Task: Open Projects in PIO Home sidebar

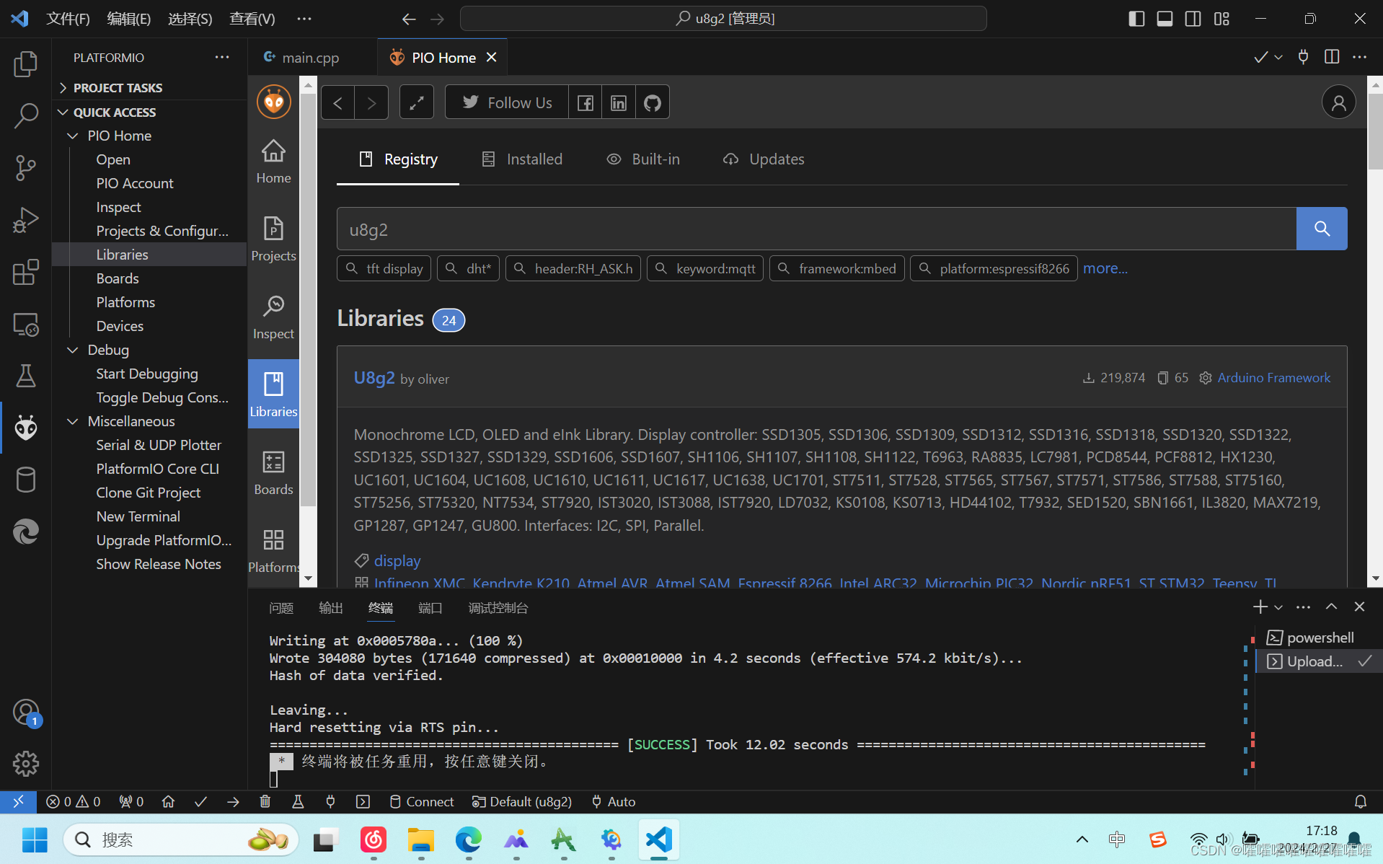Action: [273, 239]
